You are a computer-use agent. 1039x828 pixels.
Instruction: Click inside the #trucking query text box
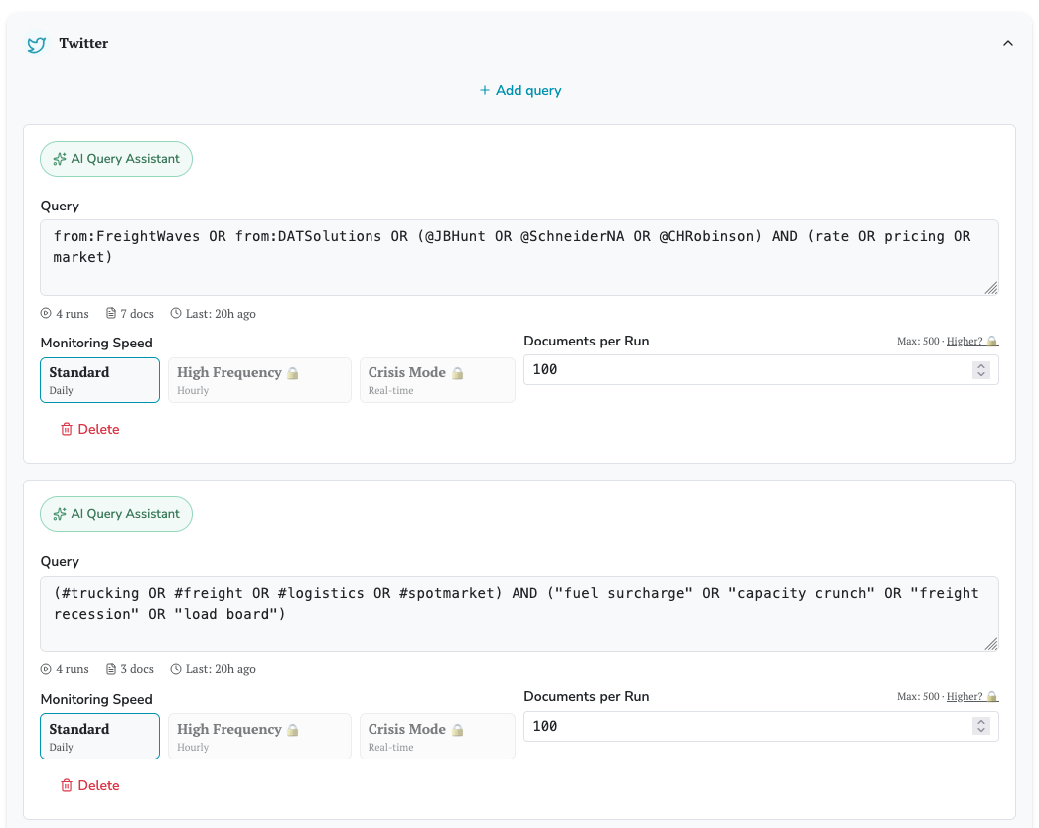pyautogui.click(x=519, y=614)
